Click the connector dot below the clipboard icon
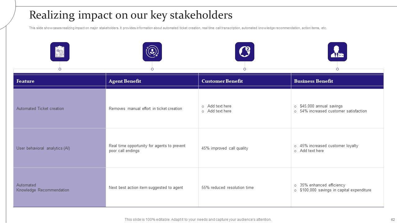This screenshot has height=223, width=397. pos(60,69)
